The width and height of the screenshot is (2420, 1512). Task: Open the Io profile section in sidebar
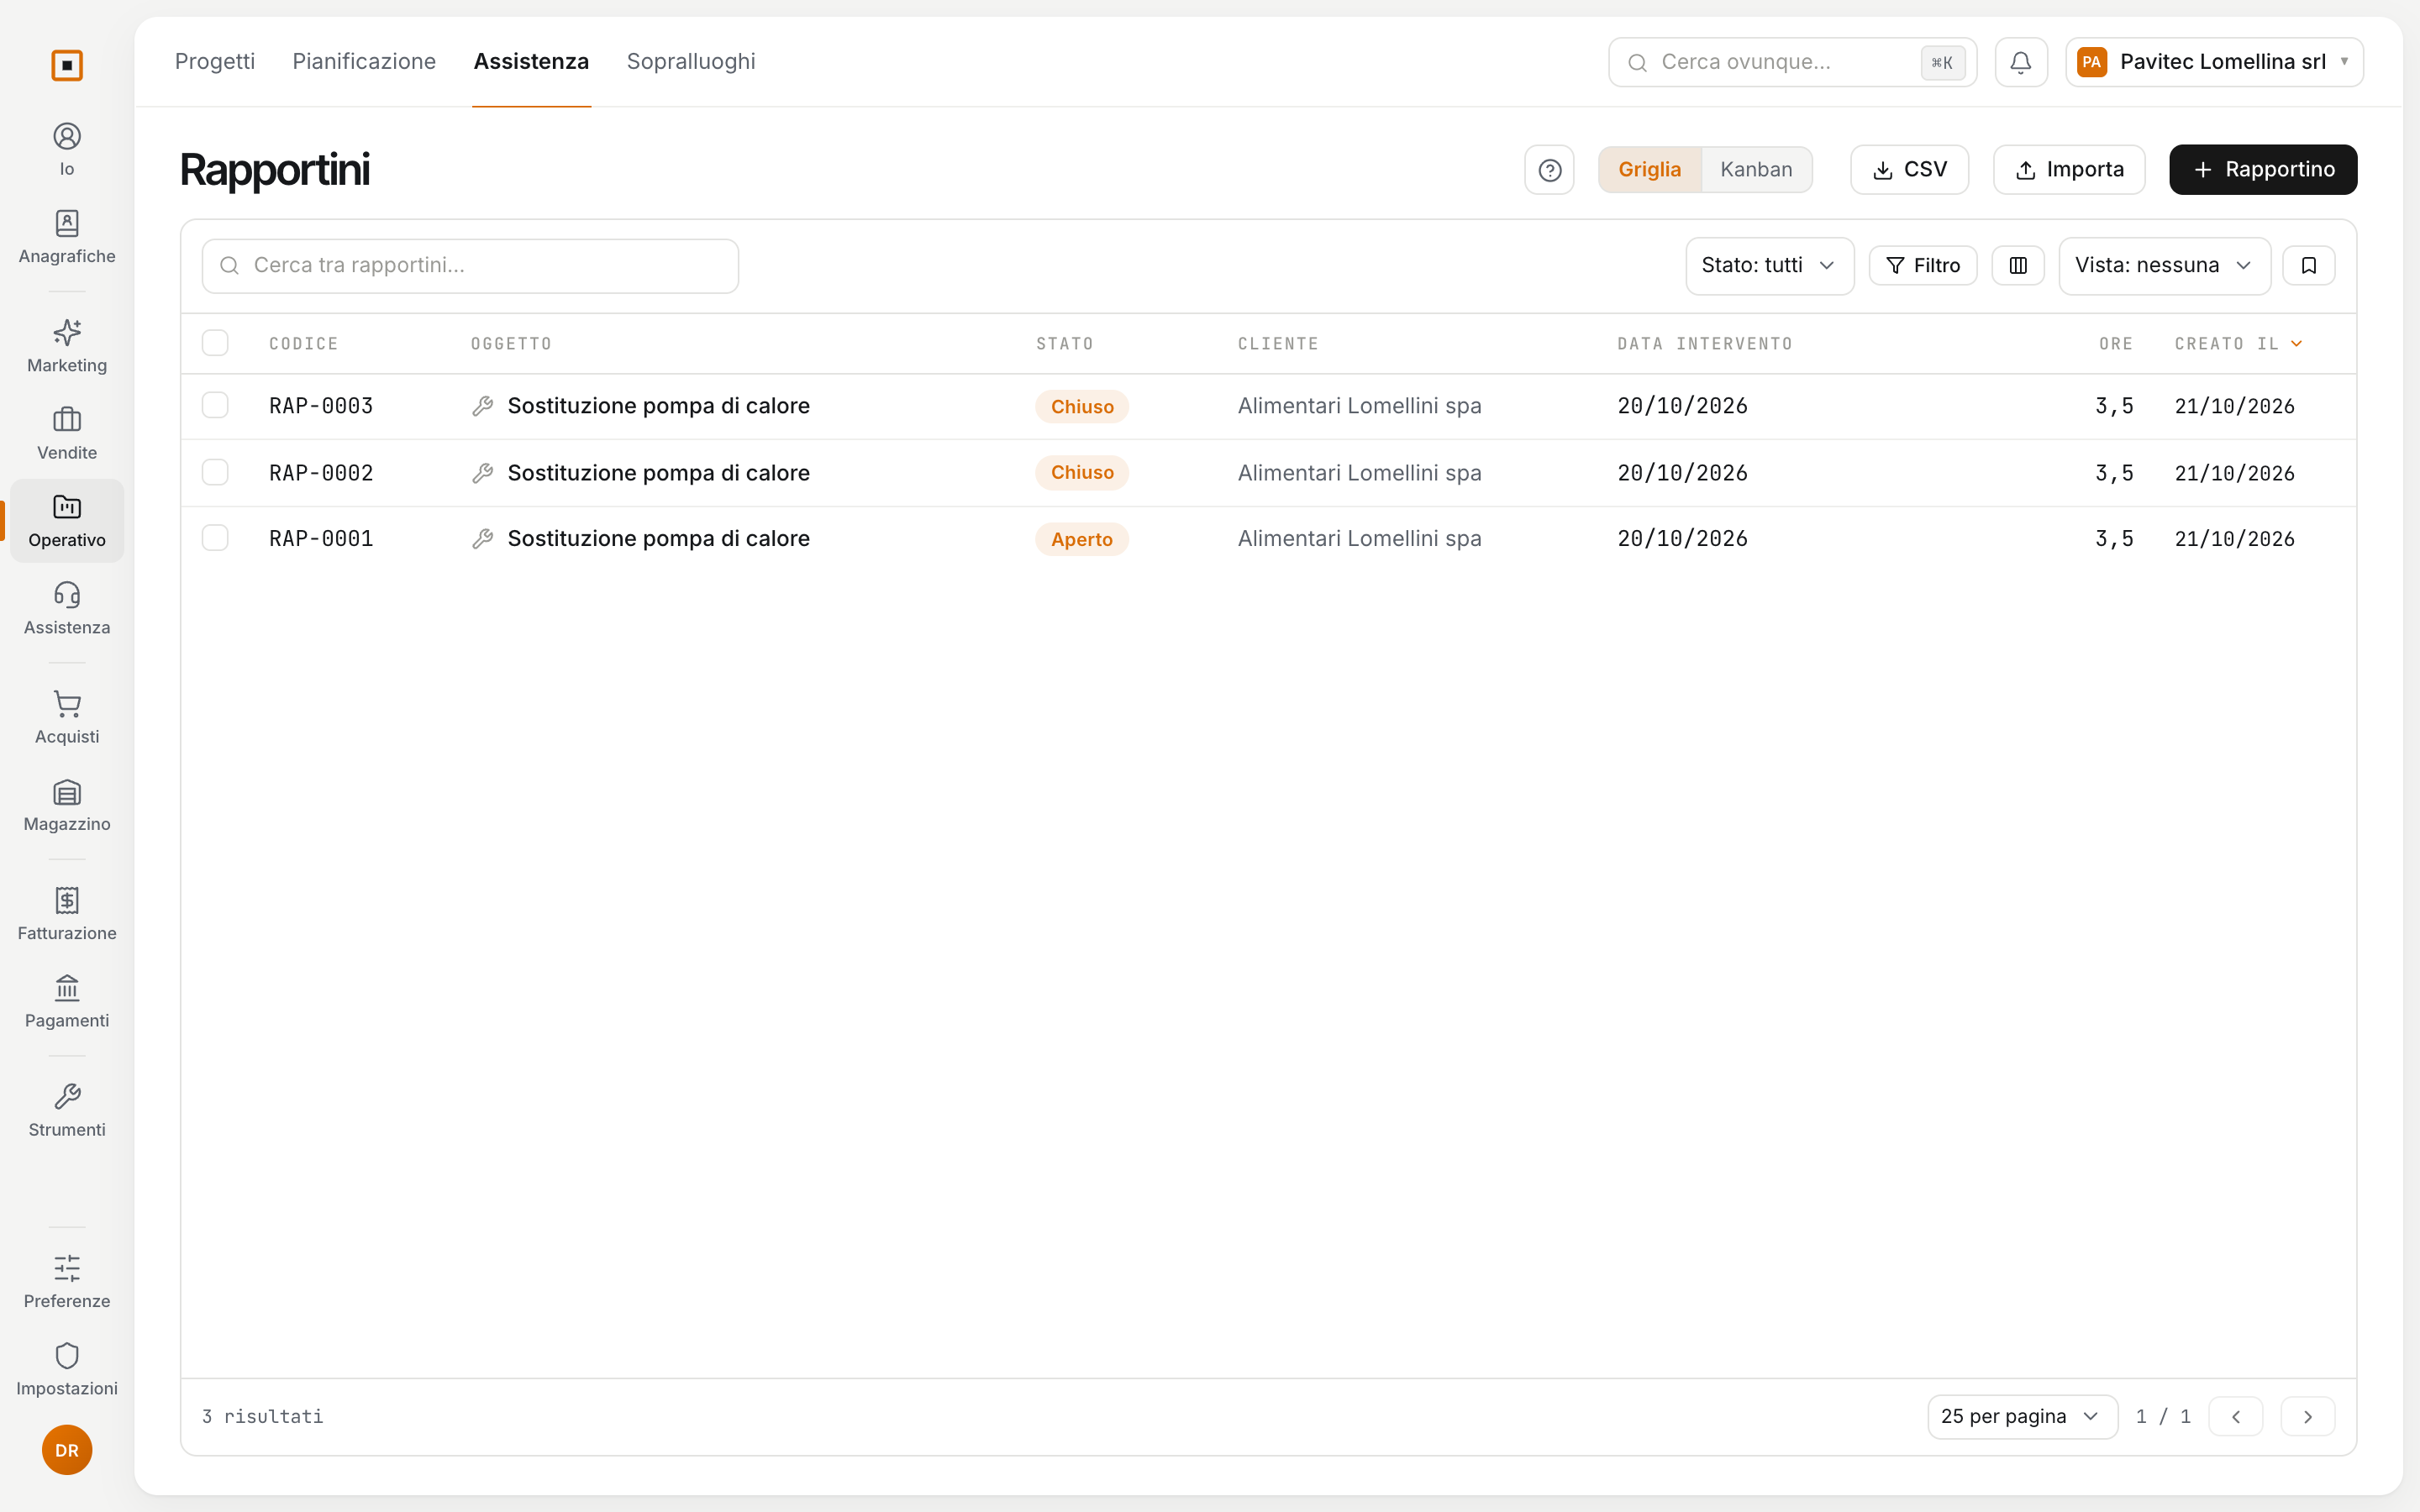click(x=67, y=150)
